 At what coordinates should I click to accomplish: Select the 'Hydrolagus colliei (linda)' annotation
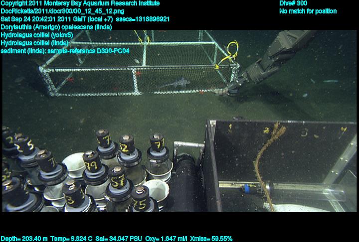coord(34,43)
